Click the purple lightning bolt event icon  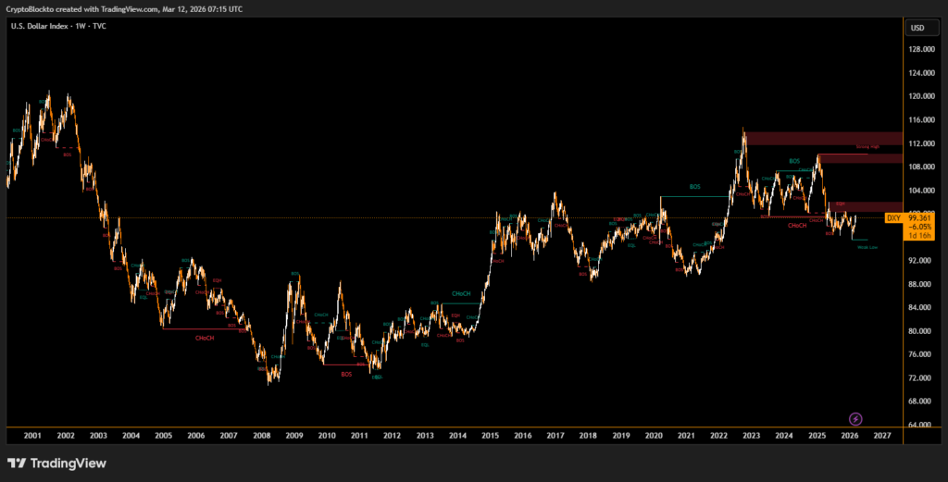pyautogui.click(x=856, y=419)
